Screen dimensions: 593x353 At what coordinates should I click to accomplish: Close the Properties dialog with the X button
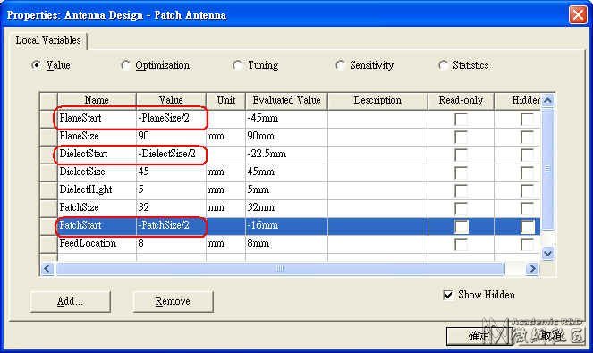click(x=579, y=15)
